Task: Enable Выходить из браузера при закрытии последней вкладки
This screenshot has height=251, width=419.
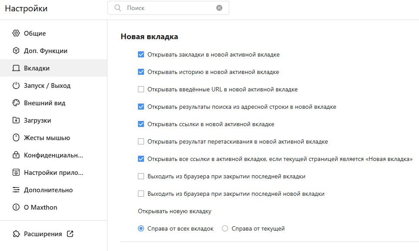Action: point(141,177)
